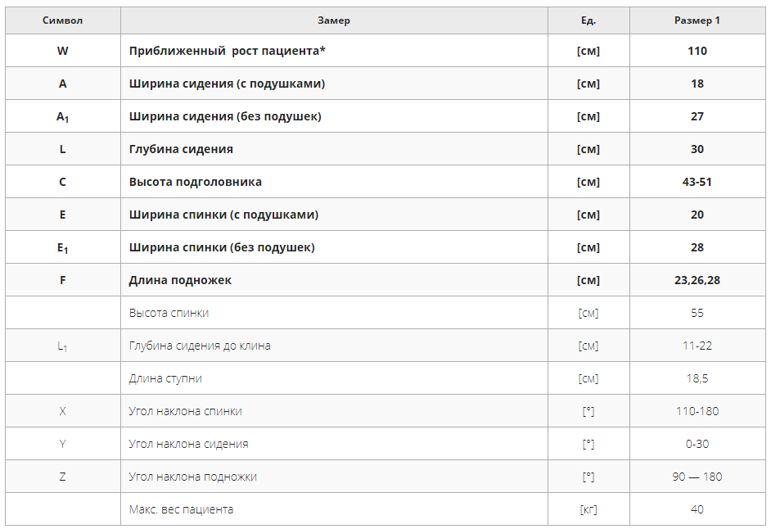Click the "Ширина сидения (с подушками)" row label
Screen dimensions: 771x529
(x=227, y=84)
